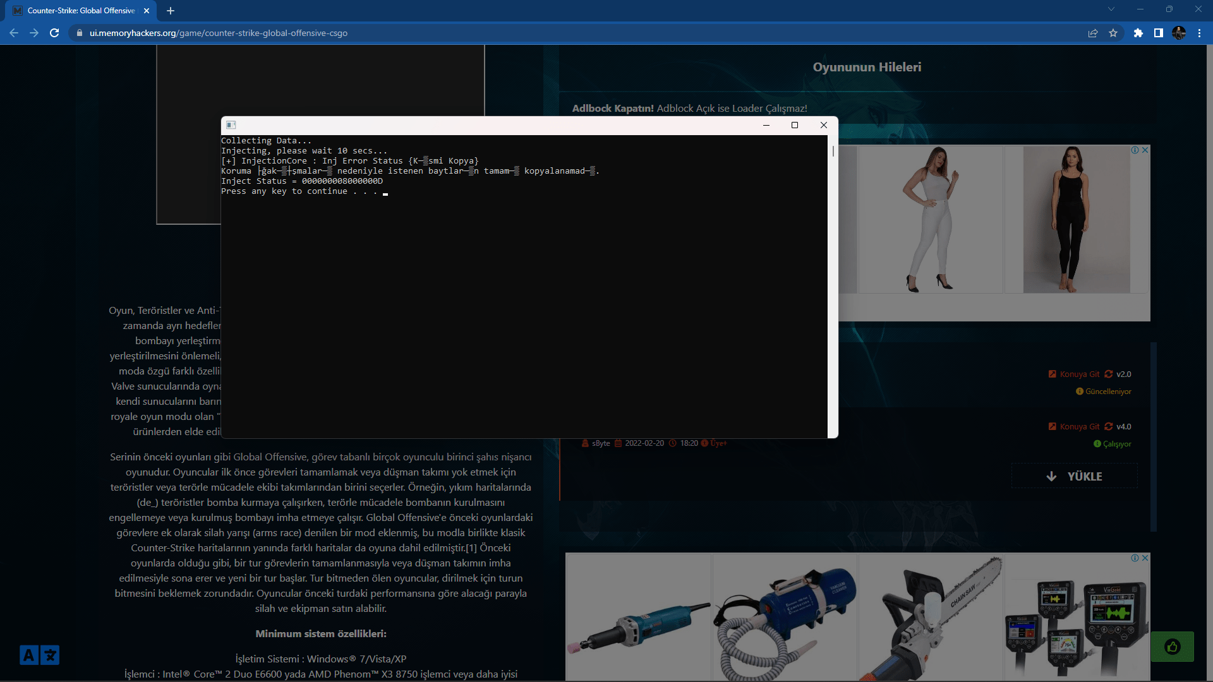Click the "Adlbock Kapatın!" warning text

click(613, 109)
